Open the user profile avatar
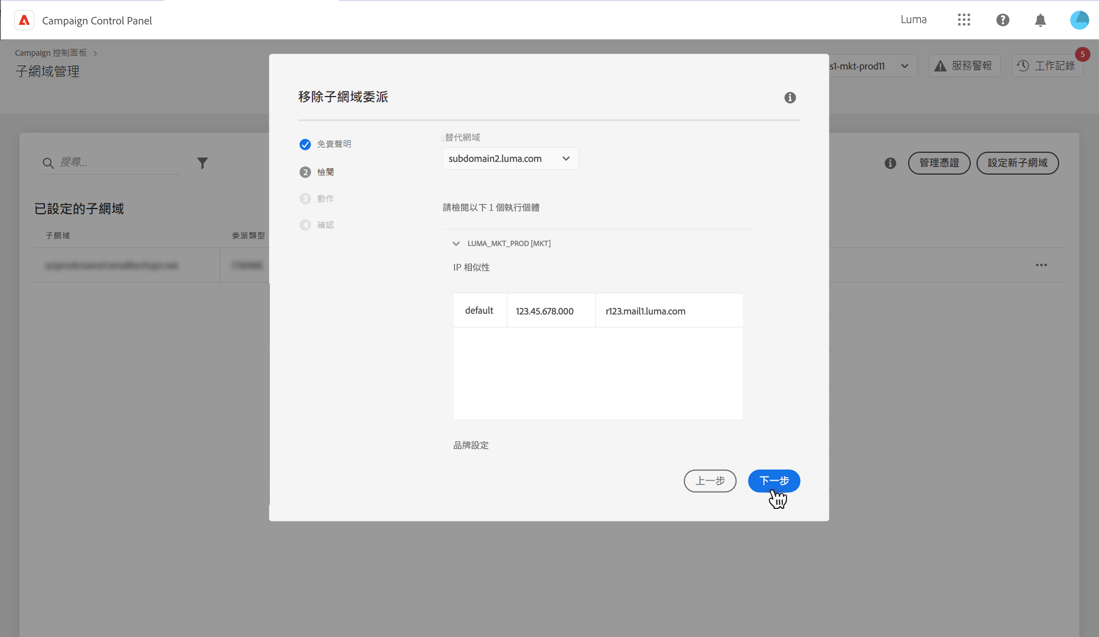The height and width of the screenshot is (637, 1099). 1079,20
